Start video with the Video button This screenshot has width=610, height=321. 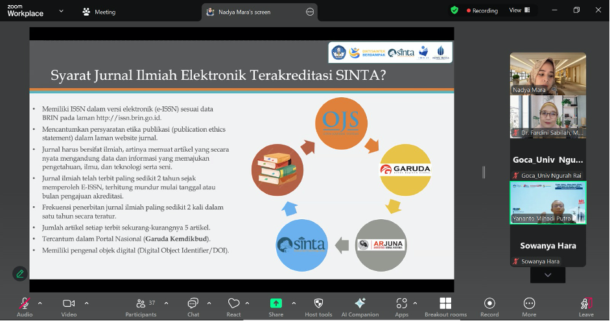click(69, 307)
